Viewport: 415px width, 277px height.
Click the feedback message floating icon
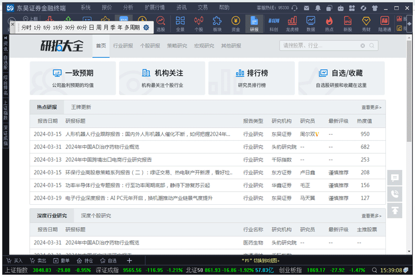click(x=395, y=178)
